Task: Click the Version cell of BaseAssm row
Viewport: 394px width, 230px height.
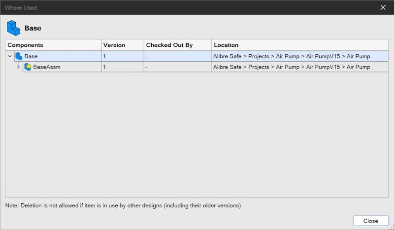Action: tap(123, 67)
